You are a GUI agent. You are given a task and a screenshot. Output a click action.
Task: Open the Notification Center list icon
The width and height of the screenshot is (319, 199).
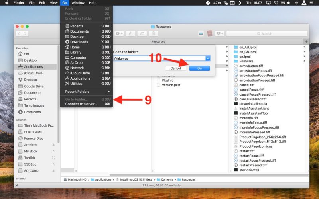point(311,3)
